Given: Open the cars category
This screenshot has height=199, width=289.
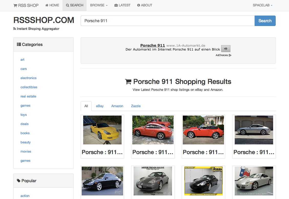Looking at the screenshot, I should (24, 69).
